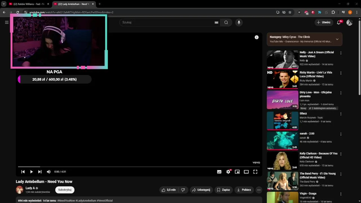Click the browser address bar URL

(x=71, y=12)
